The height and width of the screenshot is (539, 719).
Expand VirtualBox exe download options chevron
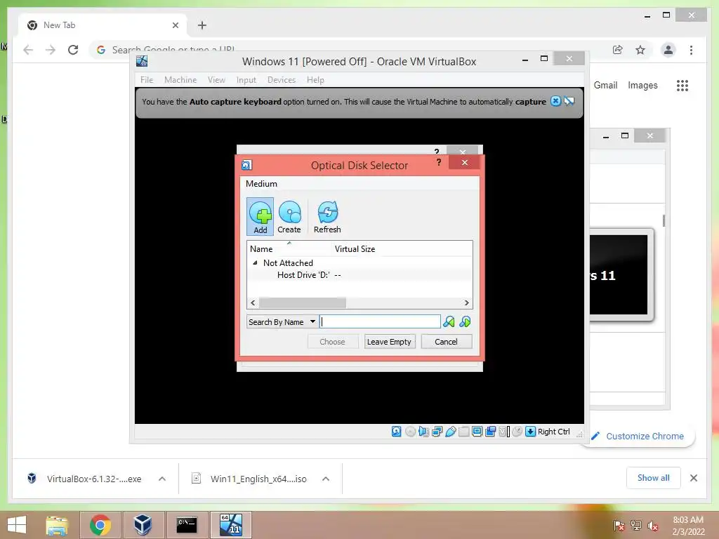(x=162, y=479)
